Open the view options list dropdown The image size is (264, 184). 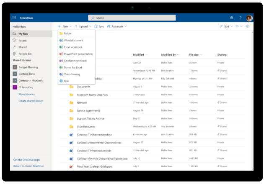pos(239,26)
